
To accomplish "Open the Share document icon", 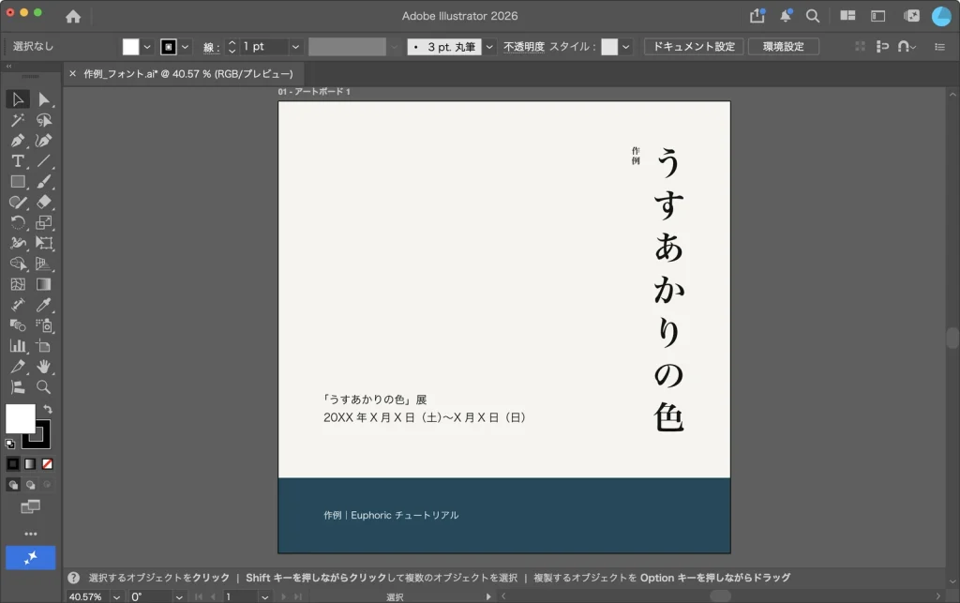I will (757, 16).
